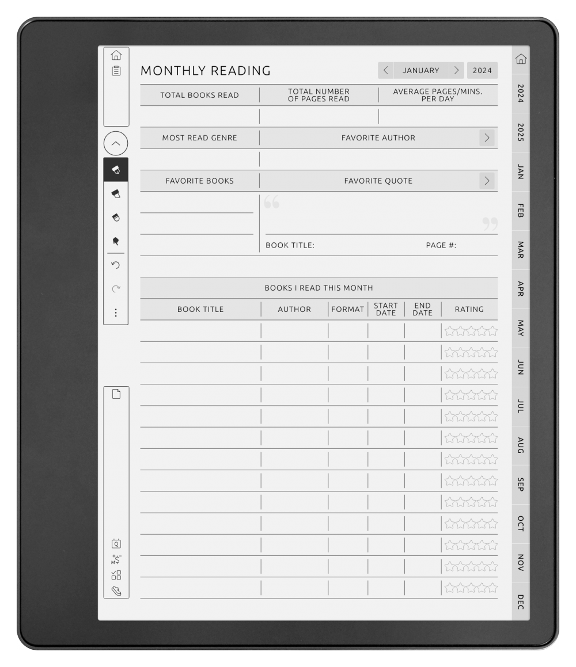Expand the Favorite Author section arrow

pyautogui.click(x=486, y=138)
